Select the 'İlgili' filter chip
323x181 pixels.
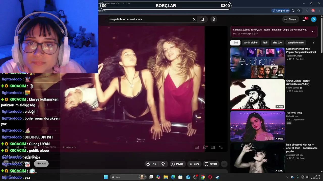265,43
